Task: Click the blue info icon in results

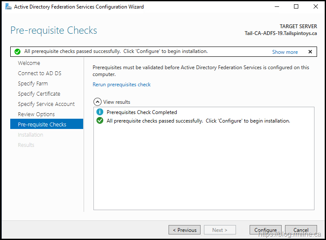Action: pyautogui.click(x=100, y=112)
